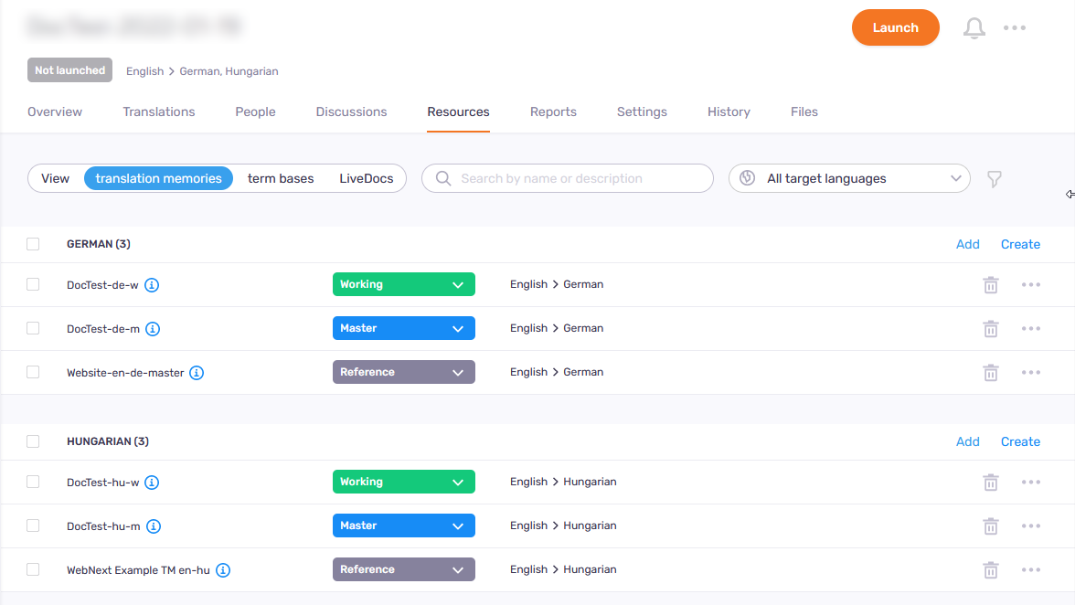
Task: Click the filter funnel icon
Action: pyautogui.click(x=995, y=179)
